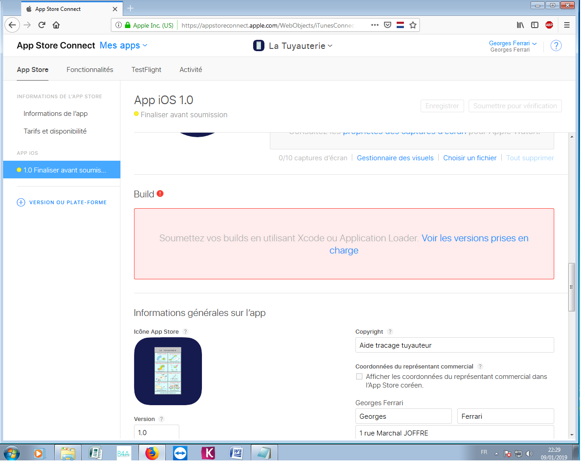Open Microsoft Word from the taskbar
This screenshot has height=469, width=585.
[x=236, y=453]
